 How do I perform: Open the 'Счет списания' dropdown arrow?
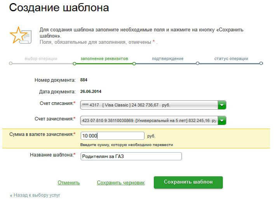pyautogui.click(x=222, y=105)
